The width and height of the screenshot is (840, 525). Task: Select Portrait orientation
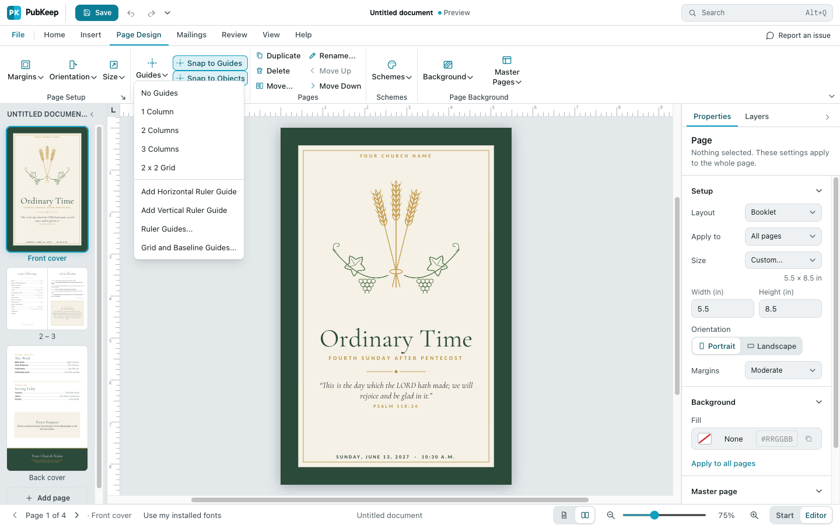[716, 346]
